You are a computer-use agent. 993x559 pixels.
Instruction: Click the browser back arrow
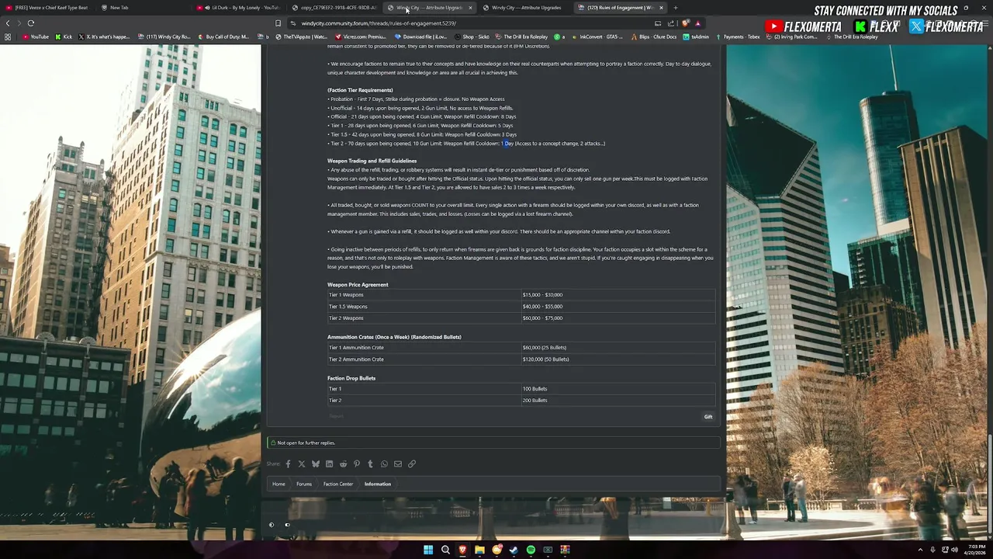tap(8, 23)
